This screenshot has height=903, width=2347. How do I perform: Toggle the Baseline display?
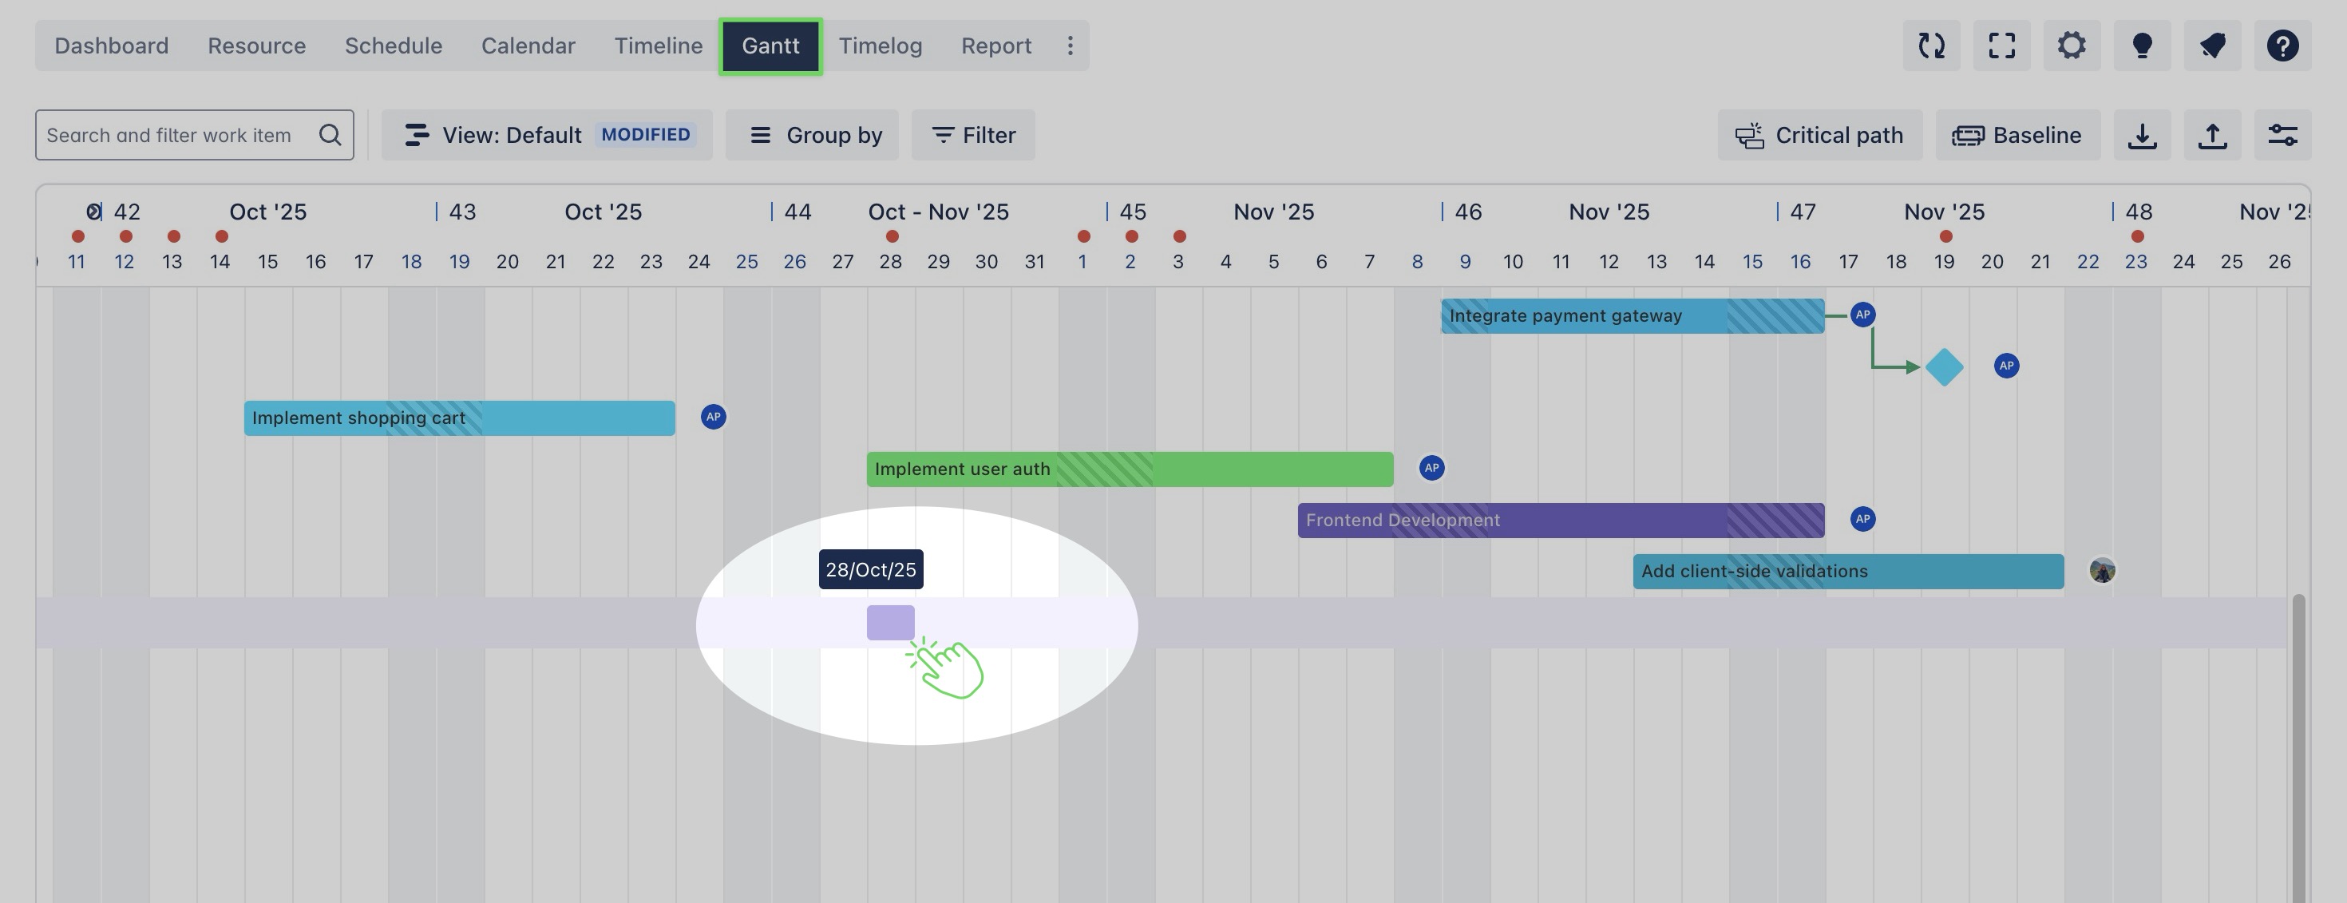point(2017,136)
